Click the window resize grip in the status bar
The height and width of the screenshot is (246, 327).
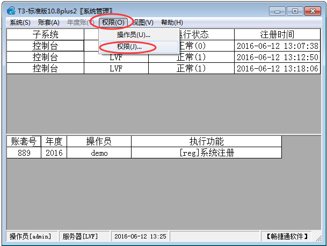click(x=318, y=238)
